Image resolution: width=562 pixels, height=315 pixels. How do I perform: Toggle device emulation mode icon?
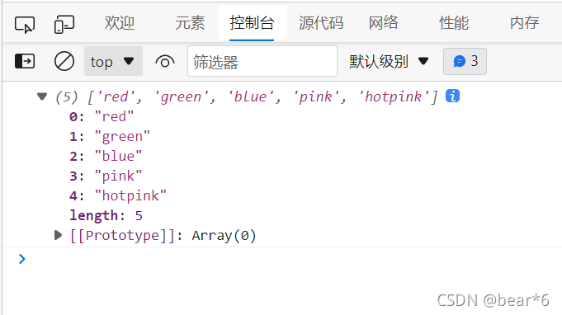coord(64,25)
